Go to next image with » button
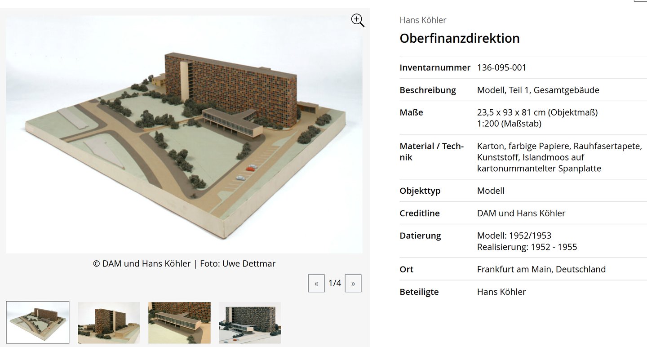Viewport: 647px width, 347px height. tap(353, 283)
